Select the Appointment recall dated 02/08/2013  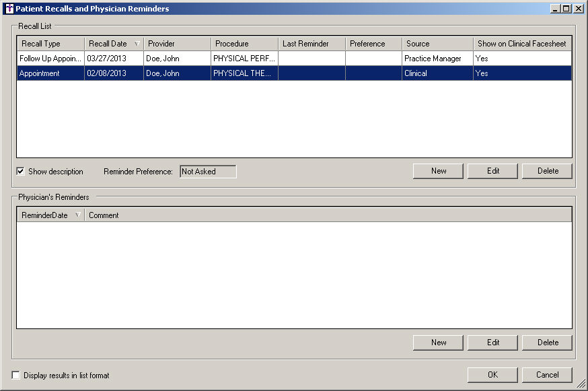tap(50, 73)
